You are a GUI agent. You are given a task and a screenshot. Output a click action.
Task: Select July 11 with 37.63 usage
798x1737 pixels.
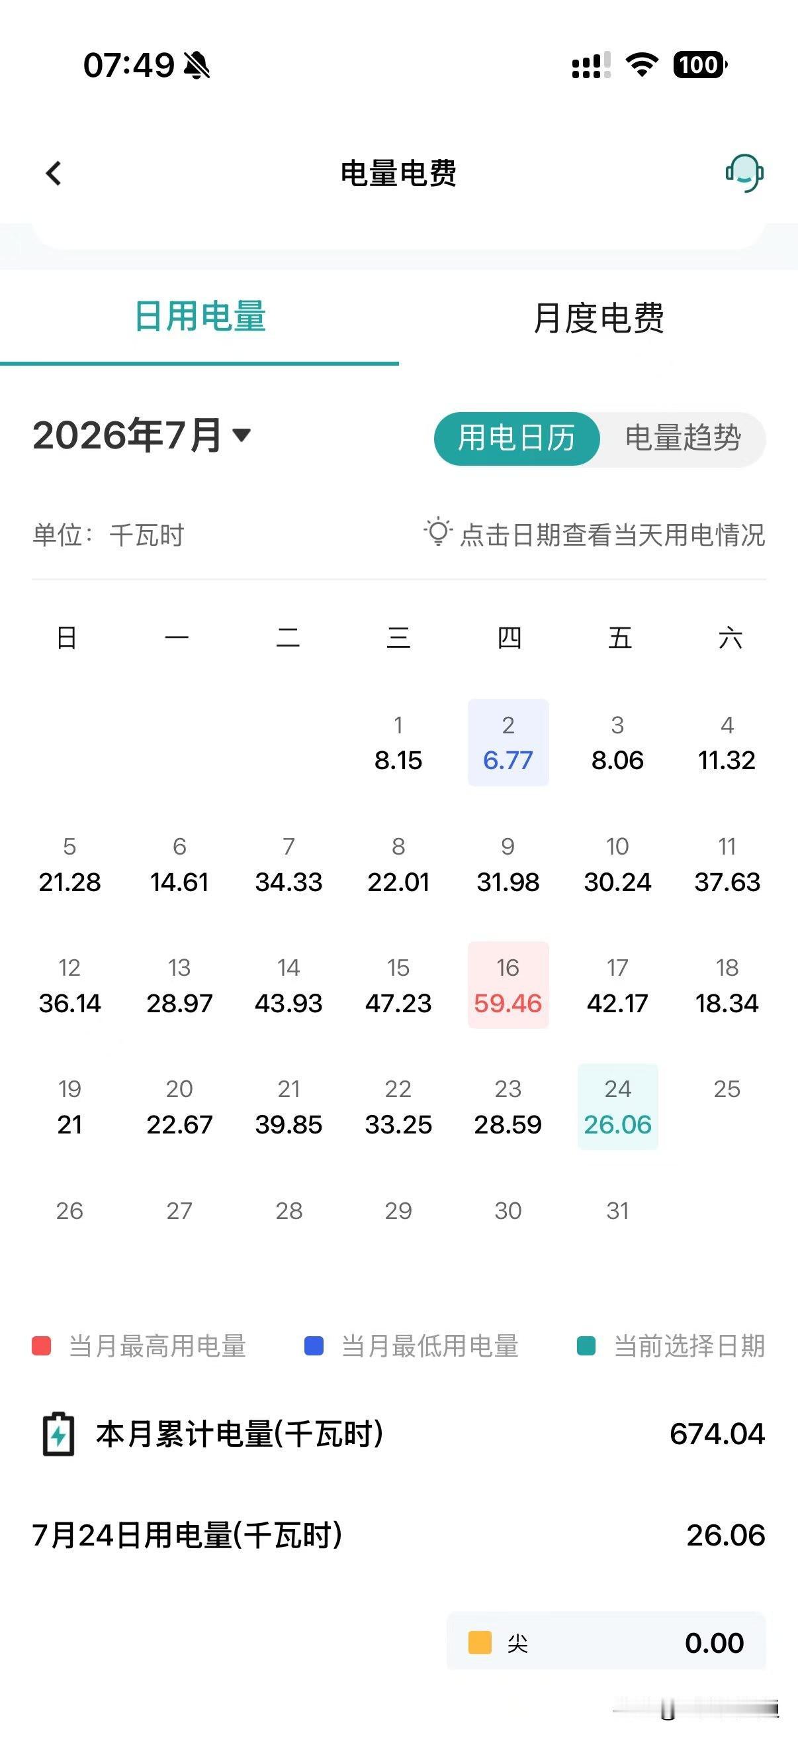(x=727, y=864)
